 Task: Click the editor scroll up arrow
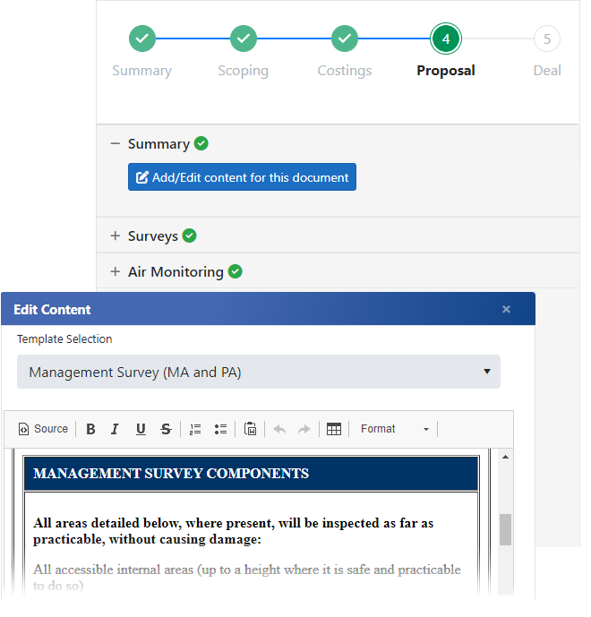506,458
